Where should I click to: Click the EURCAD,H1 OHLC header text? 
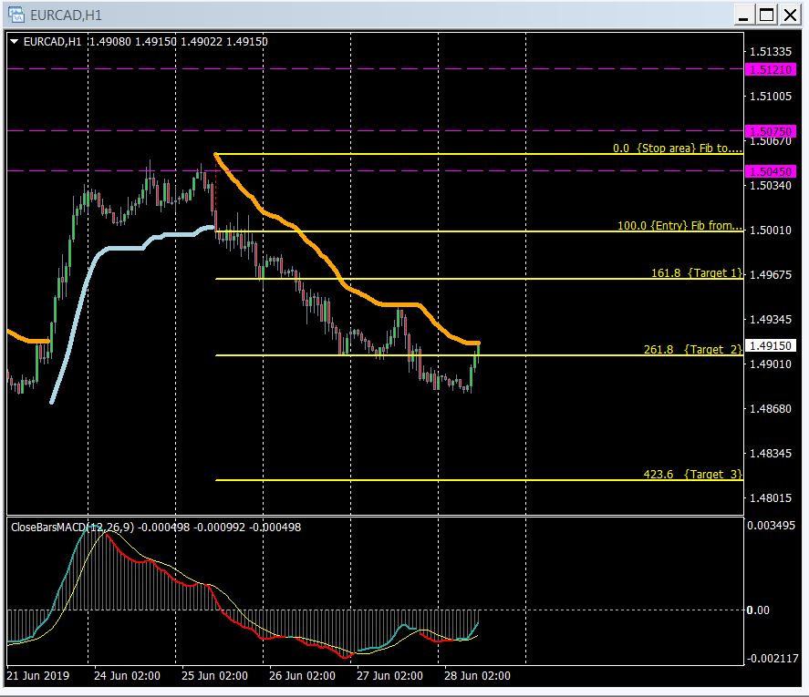point(146,41)
